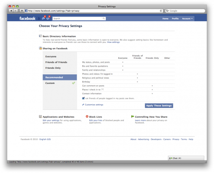
Task: Uncheck Let friends of people tagged checkbox
Action: 83,98
